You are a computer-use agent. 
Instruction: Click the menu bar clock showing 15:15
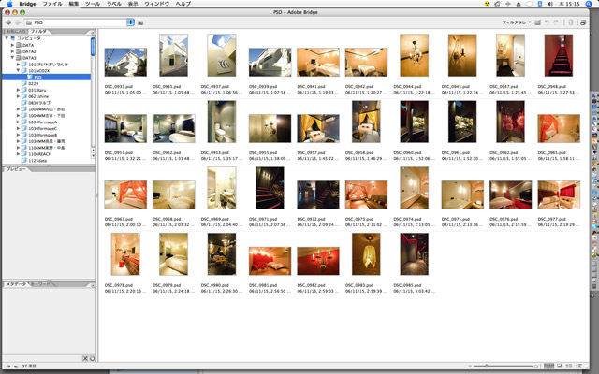pyautogui.click(x=569, y=4)
